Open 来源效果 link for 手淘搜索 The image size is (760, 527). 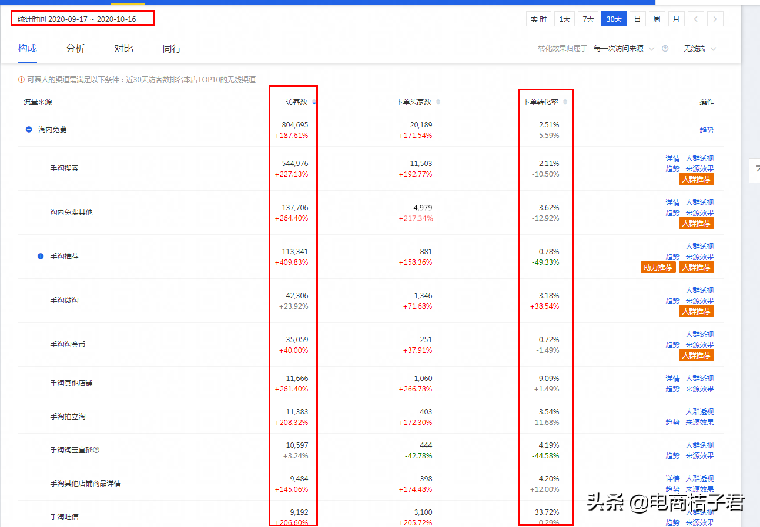(x=699, y=169)
